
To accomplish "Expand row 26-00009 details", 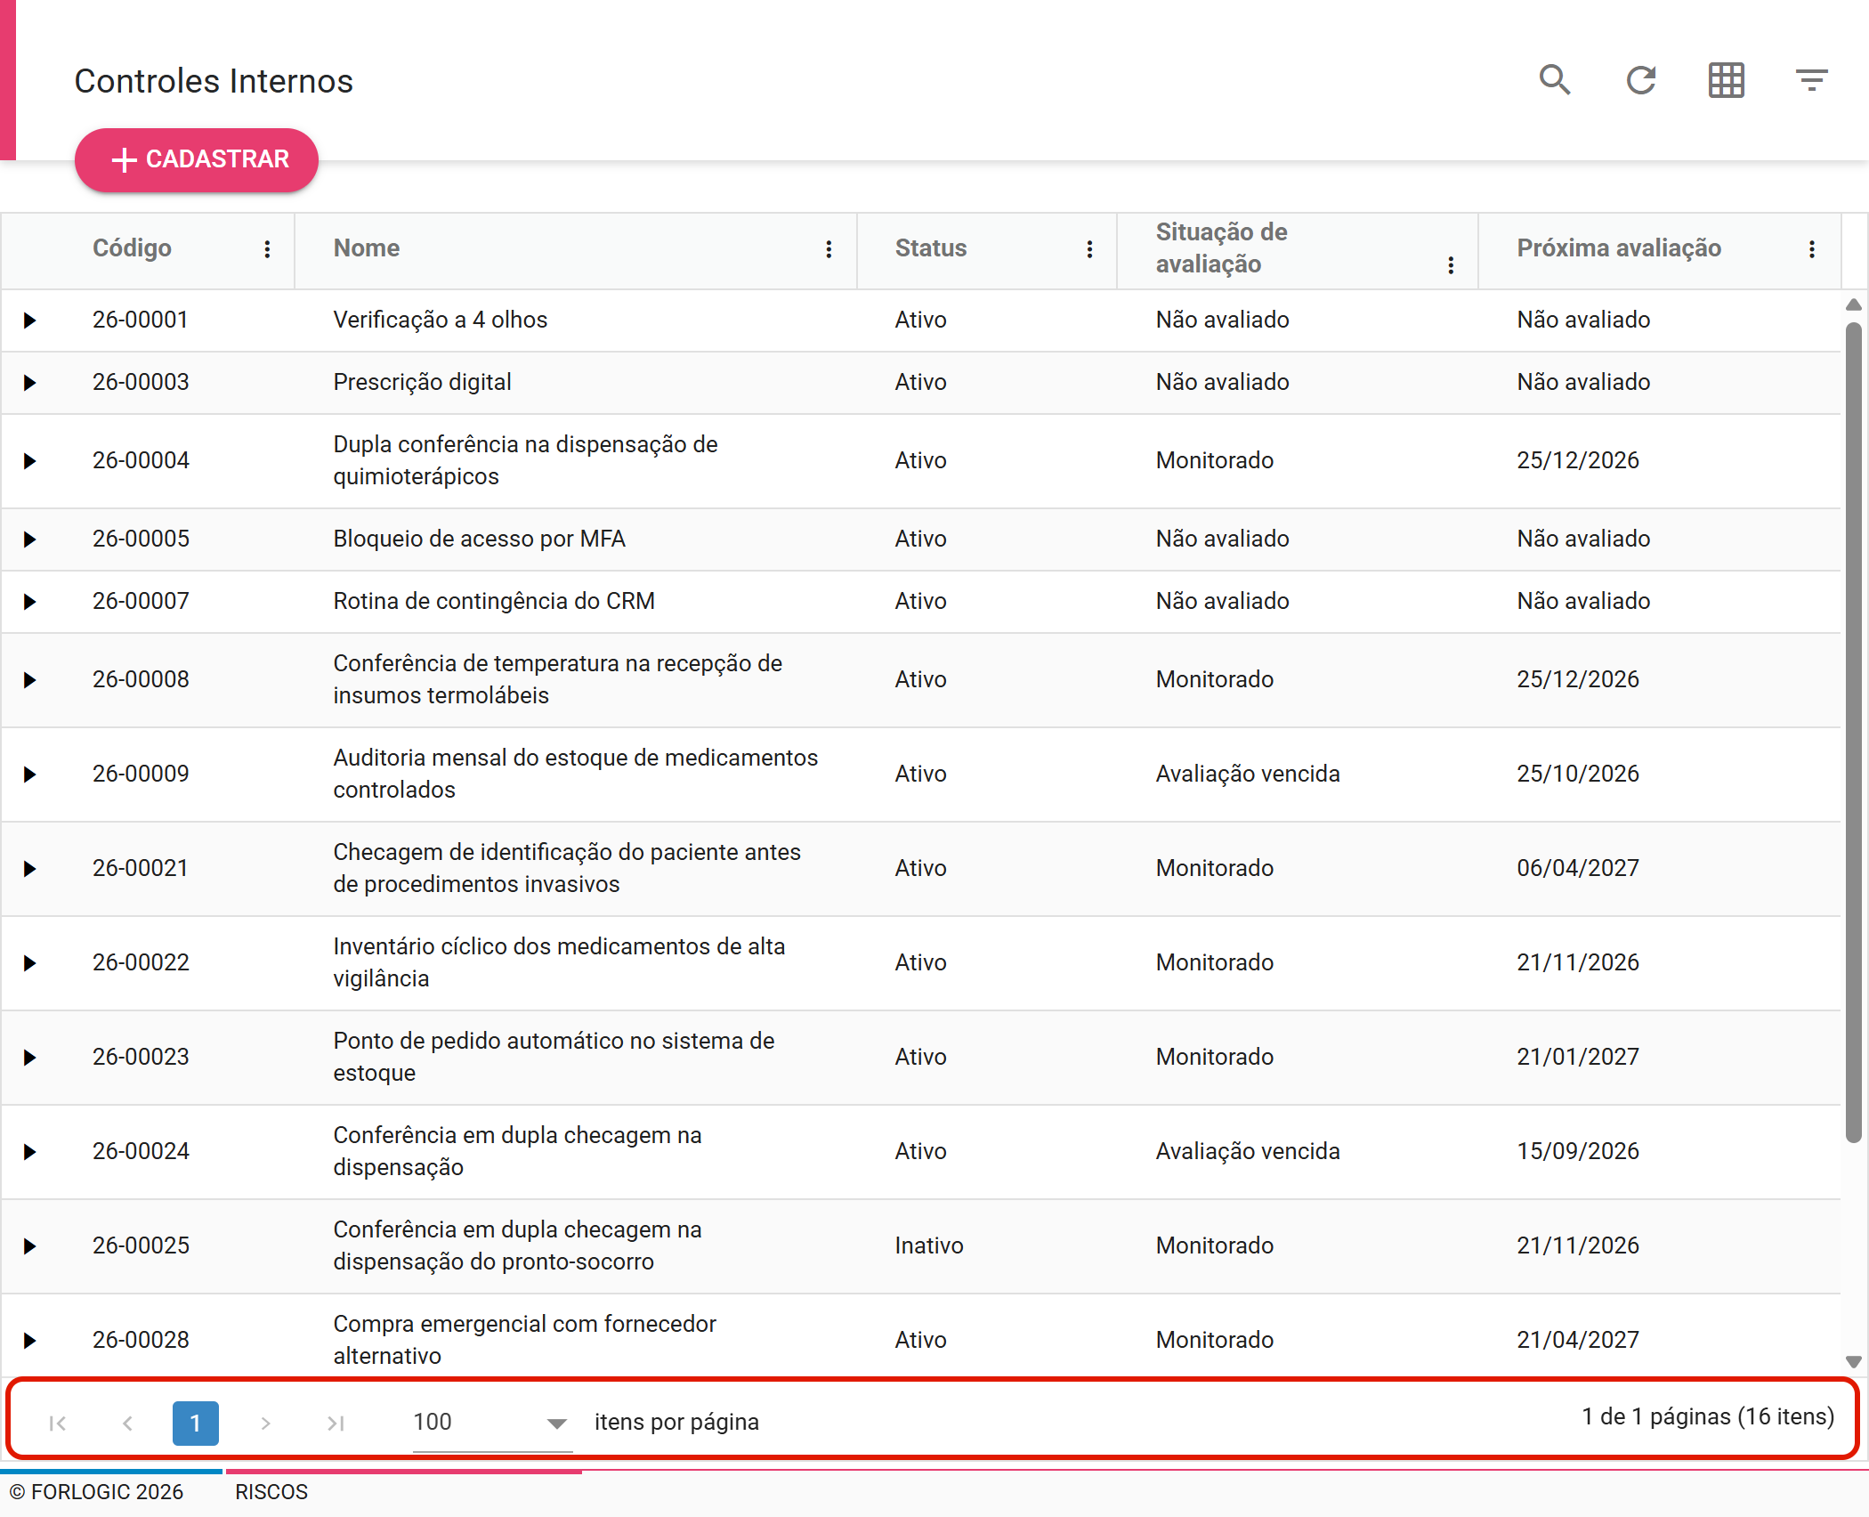I will [x=29, y=775].
